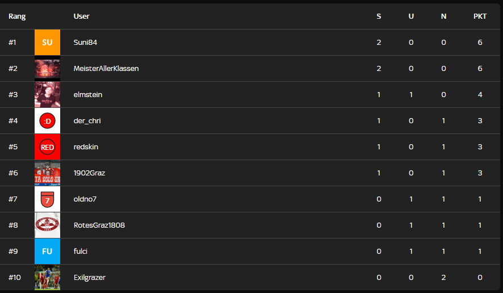Screen dimensions: 503x293
Task: Click redskin's RED avatar icon
Action: tap(47, 147)
